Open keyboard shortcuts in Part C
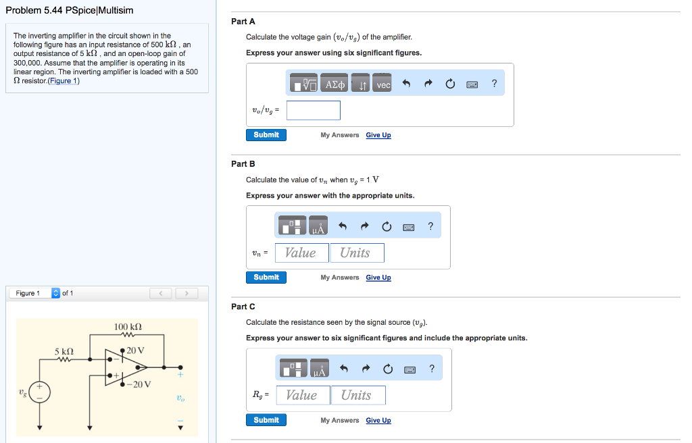692x443 pixels. point(410,370)
